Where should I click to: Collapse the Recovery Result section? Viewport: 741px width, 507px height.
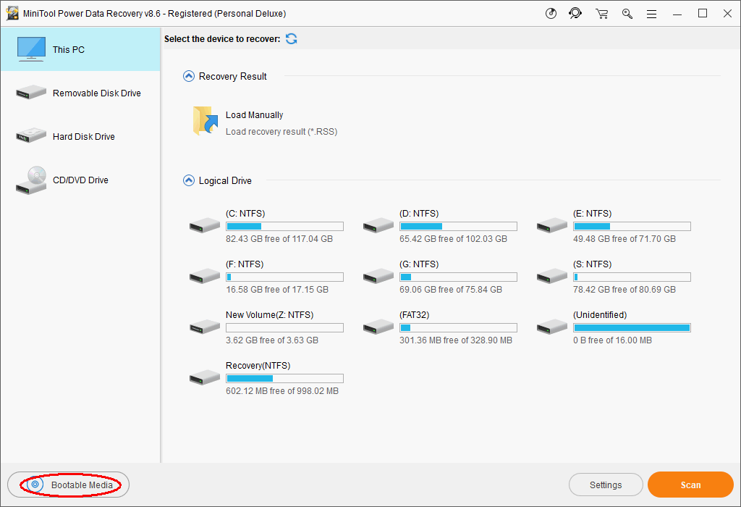189,76
